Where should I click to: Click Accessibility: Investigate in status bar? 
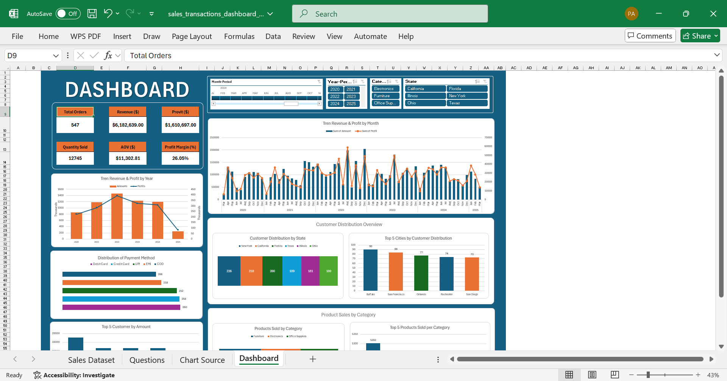[74, 375]
